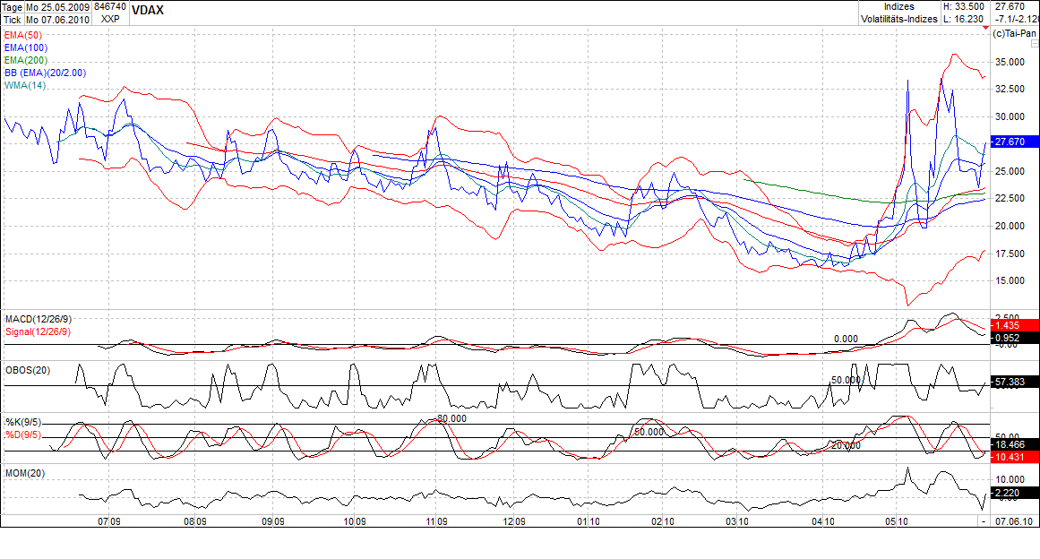Viewport: 1040px width, 559px height.
Task: Select the MACD(12/26/9) indicator label
Action: coord(38,320)
